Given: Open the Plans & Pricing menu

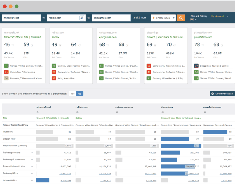Looking at the screenshot, I should click(x=199, y=16).
